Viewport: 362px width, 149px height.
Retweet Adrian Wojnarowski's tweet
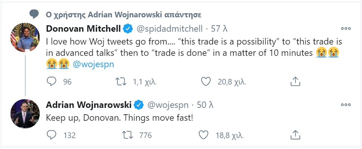pos(128,135)
